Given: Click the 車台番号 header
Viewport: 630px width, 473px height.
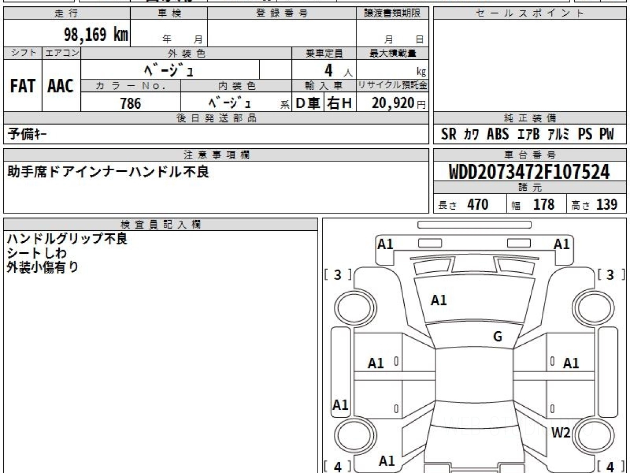Looking at the screenshot, I should click(530, 155).
